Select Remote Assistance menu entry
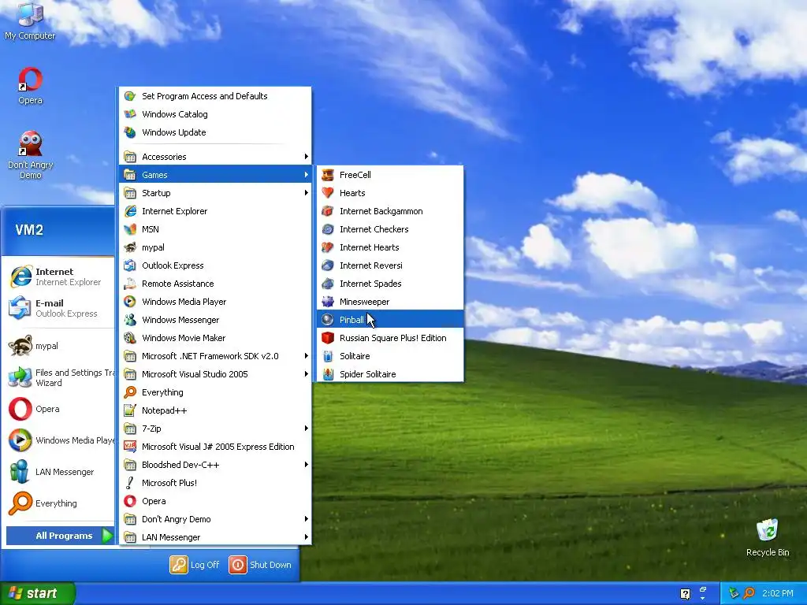 [215, 284]
